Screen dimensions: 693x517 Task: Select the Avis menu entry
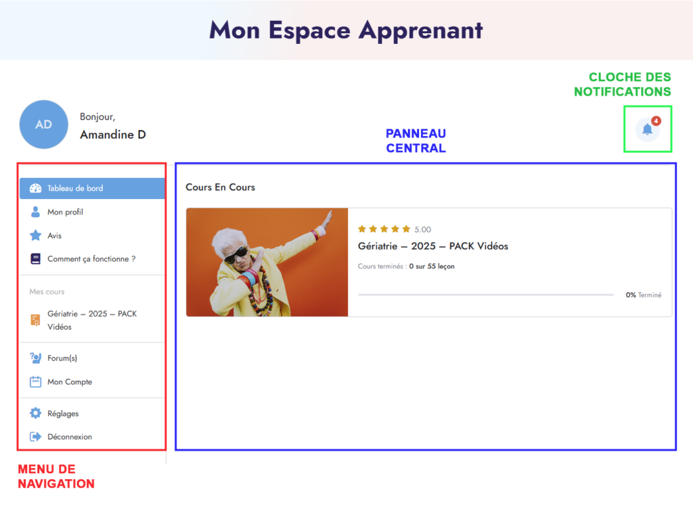pyautogui.click(x=54, y=235)
